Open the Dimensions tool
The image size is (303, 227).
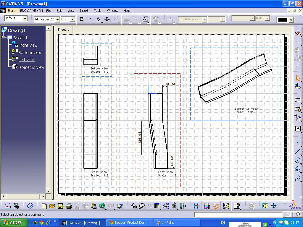tap(298, 100)
